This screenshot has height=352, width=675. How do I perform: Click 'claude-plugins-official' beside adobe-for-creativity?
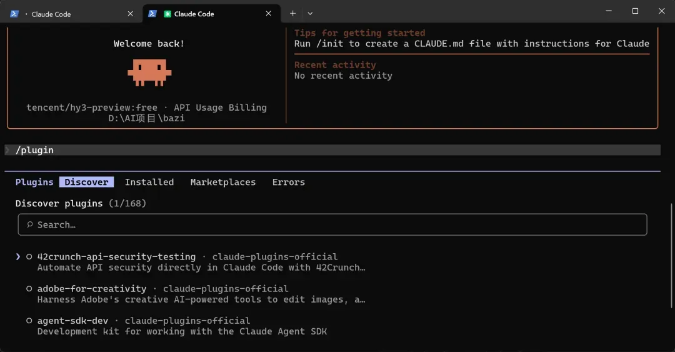(x=226, y=289)
